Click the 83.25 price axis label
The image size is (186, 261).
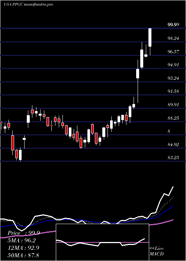coord(173,158)
